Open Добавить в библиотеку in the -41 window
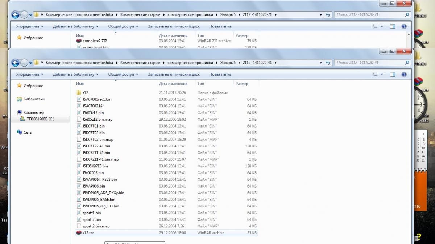 pos(76,74)
